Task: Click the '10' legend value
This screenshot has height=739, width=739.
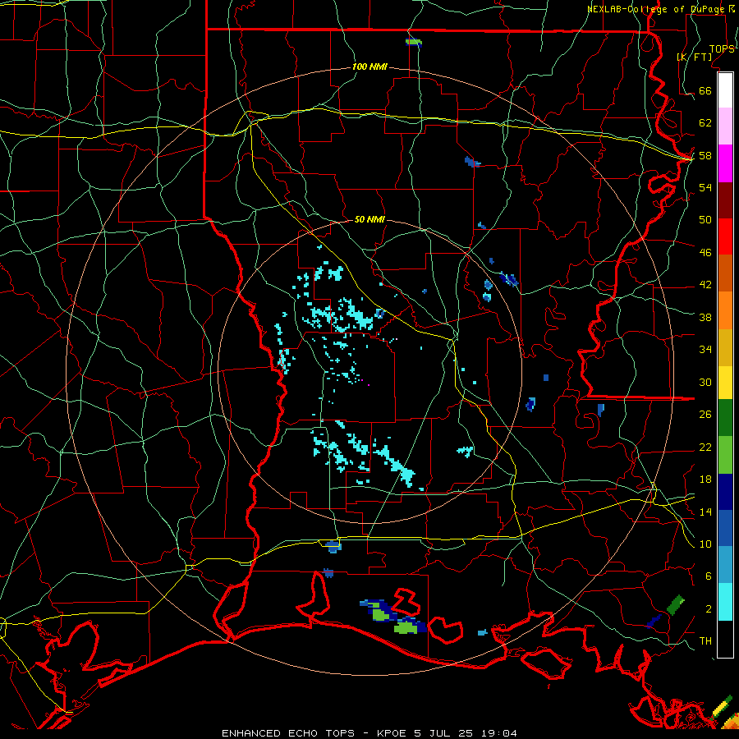Action: tap(705, 544)
